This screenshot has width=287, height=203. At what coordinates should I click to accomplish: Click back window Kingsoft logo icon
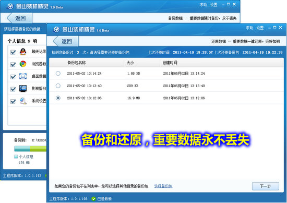[10, 6]
